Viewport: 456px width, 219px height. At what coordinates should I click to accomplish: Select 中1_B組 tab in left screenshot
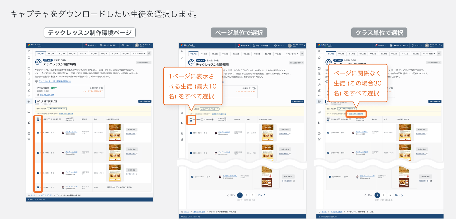click(51, 53)
